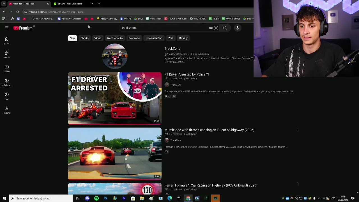This screenshot has width=359, height=202.
Task: Filter results by Nezhlédnuto chip
Action: 115,38
